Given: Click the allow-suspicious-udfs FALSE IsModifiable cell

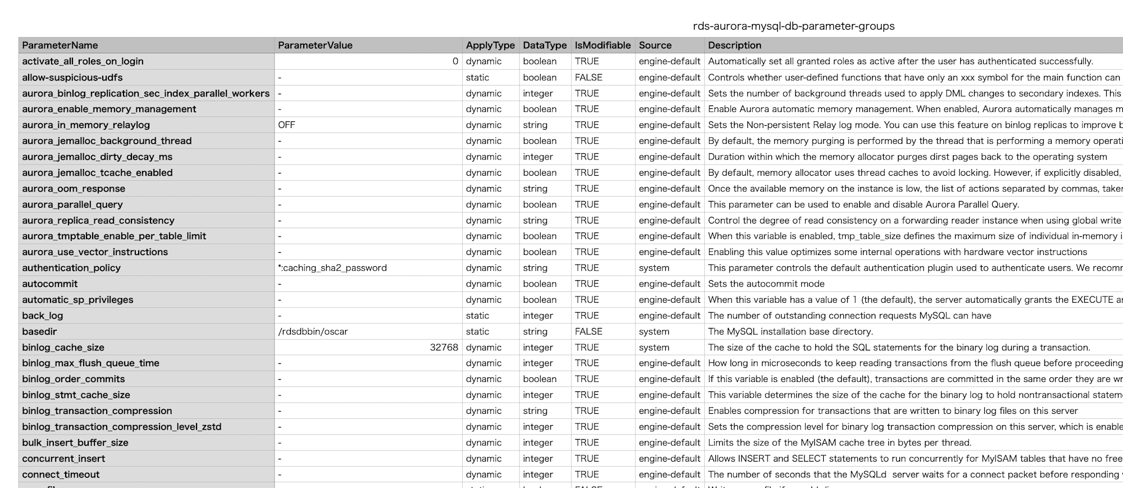Looking at the screenshot, I should click(603, 77).
